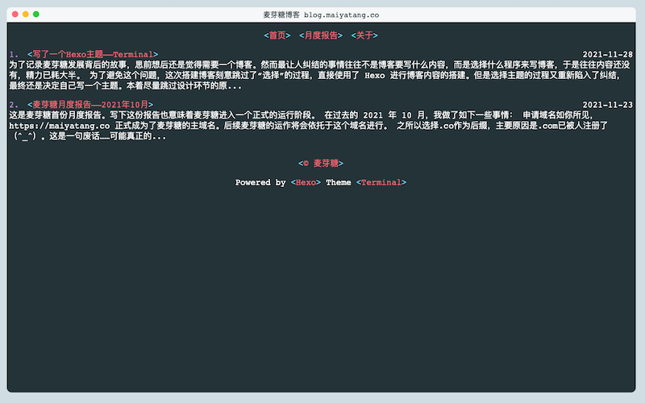Click the first post's excerpt paragraph
The image size is (645, 403).
click(x=314, y=74)
